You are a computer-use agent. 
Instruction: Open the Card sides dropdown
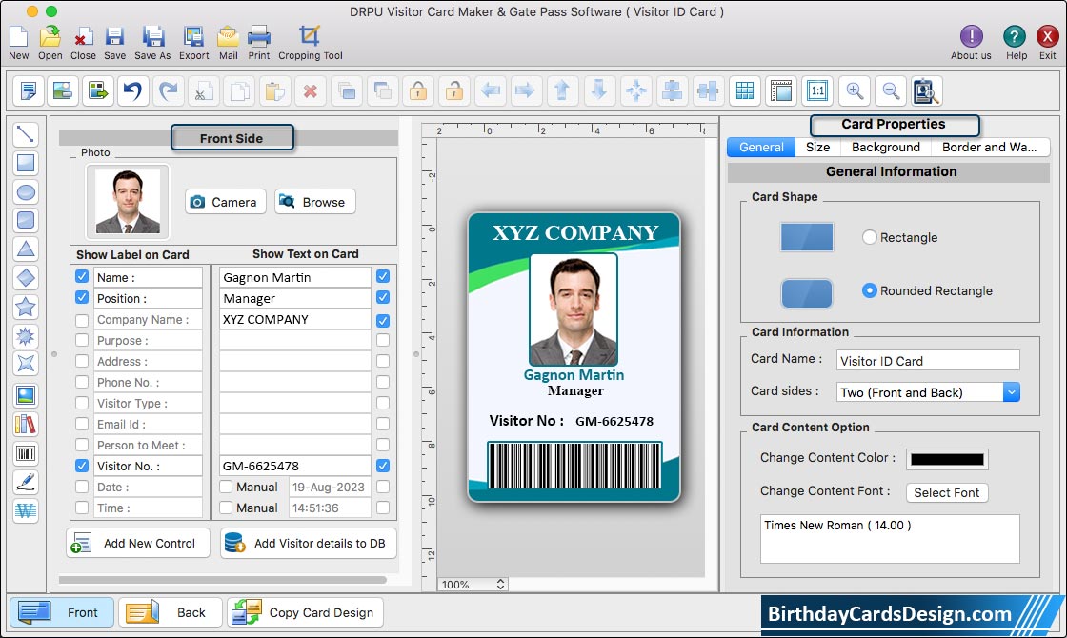coord(1011,392)
